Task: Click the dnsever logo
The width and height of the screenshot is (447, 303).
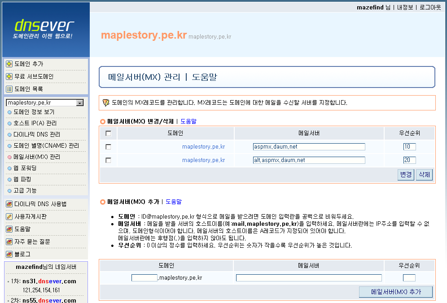Action: click(44, 28)
